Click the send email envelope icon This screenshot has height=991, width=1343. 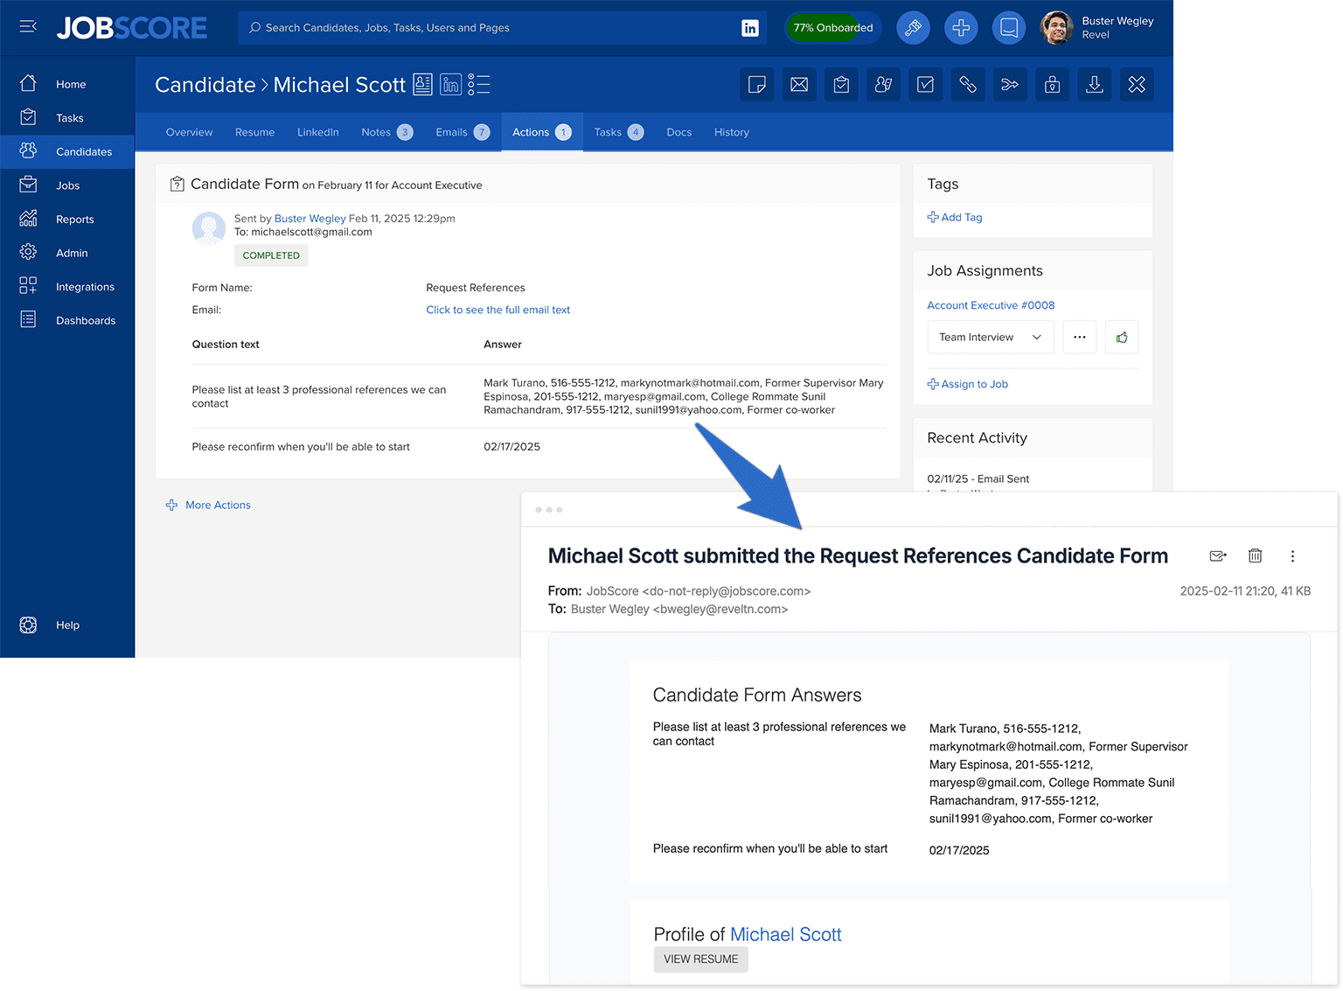[x=799, y=85]
